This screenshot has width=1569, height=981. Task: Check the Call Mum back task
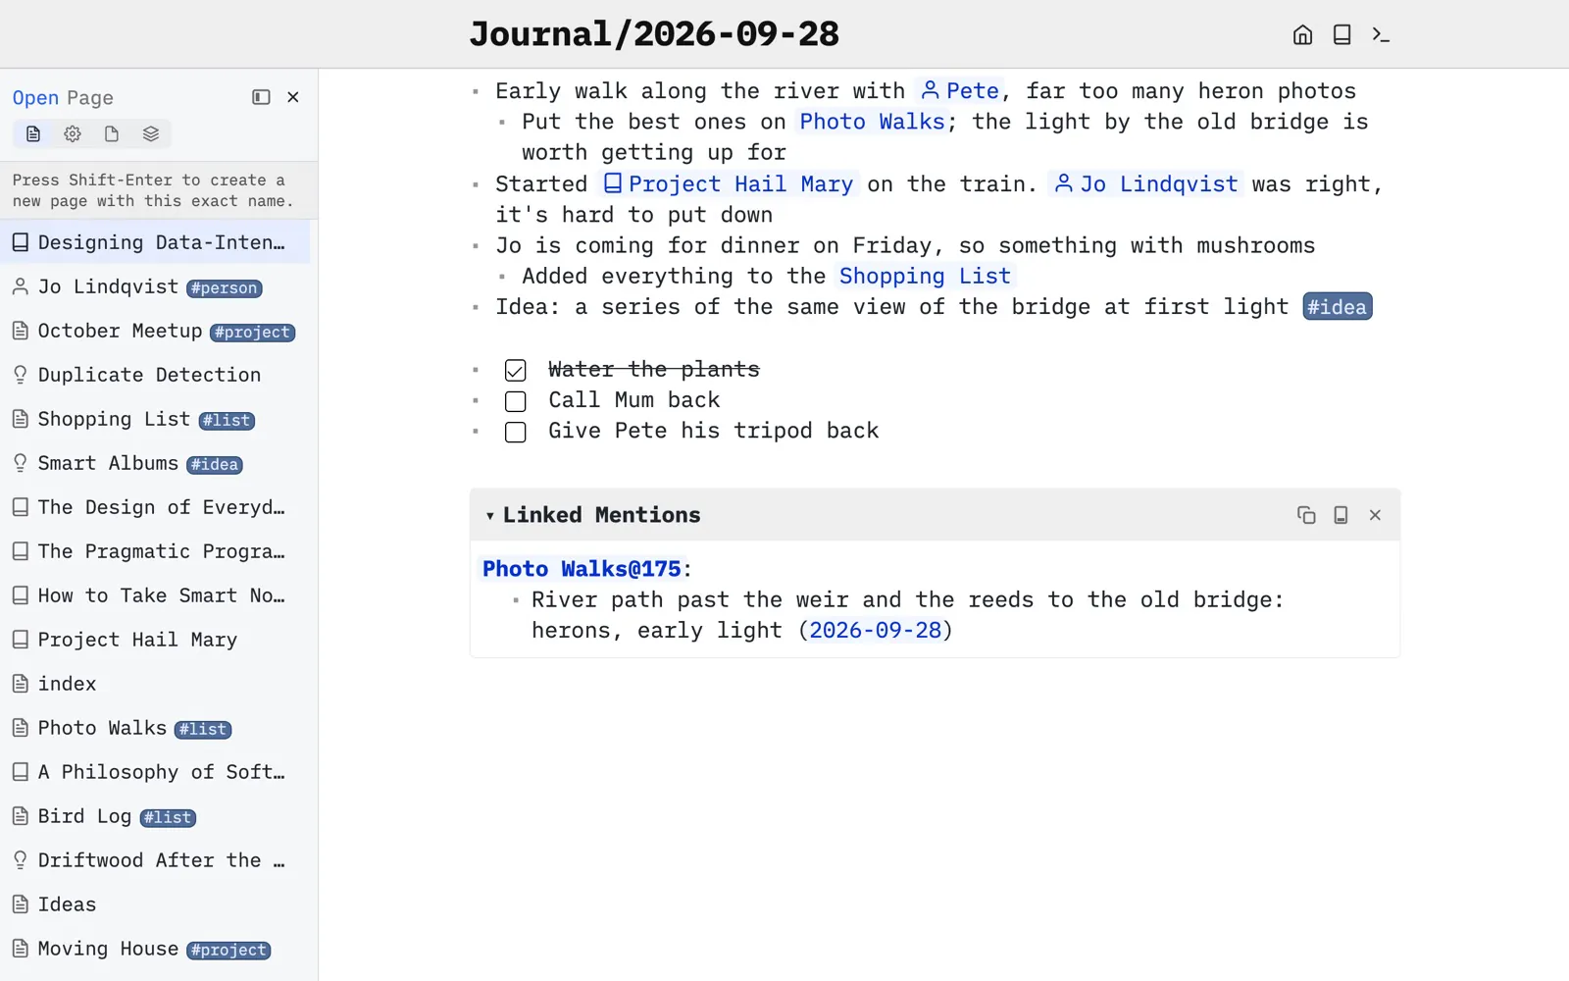(516, 401)
